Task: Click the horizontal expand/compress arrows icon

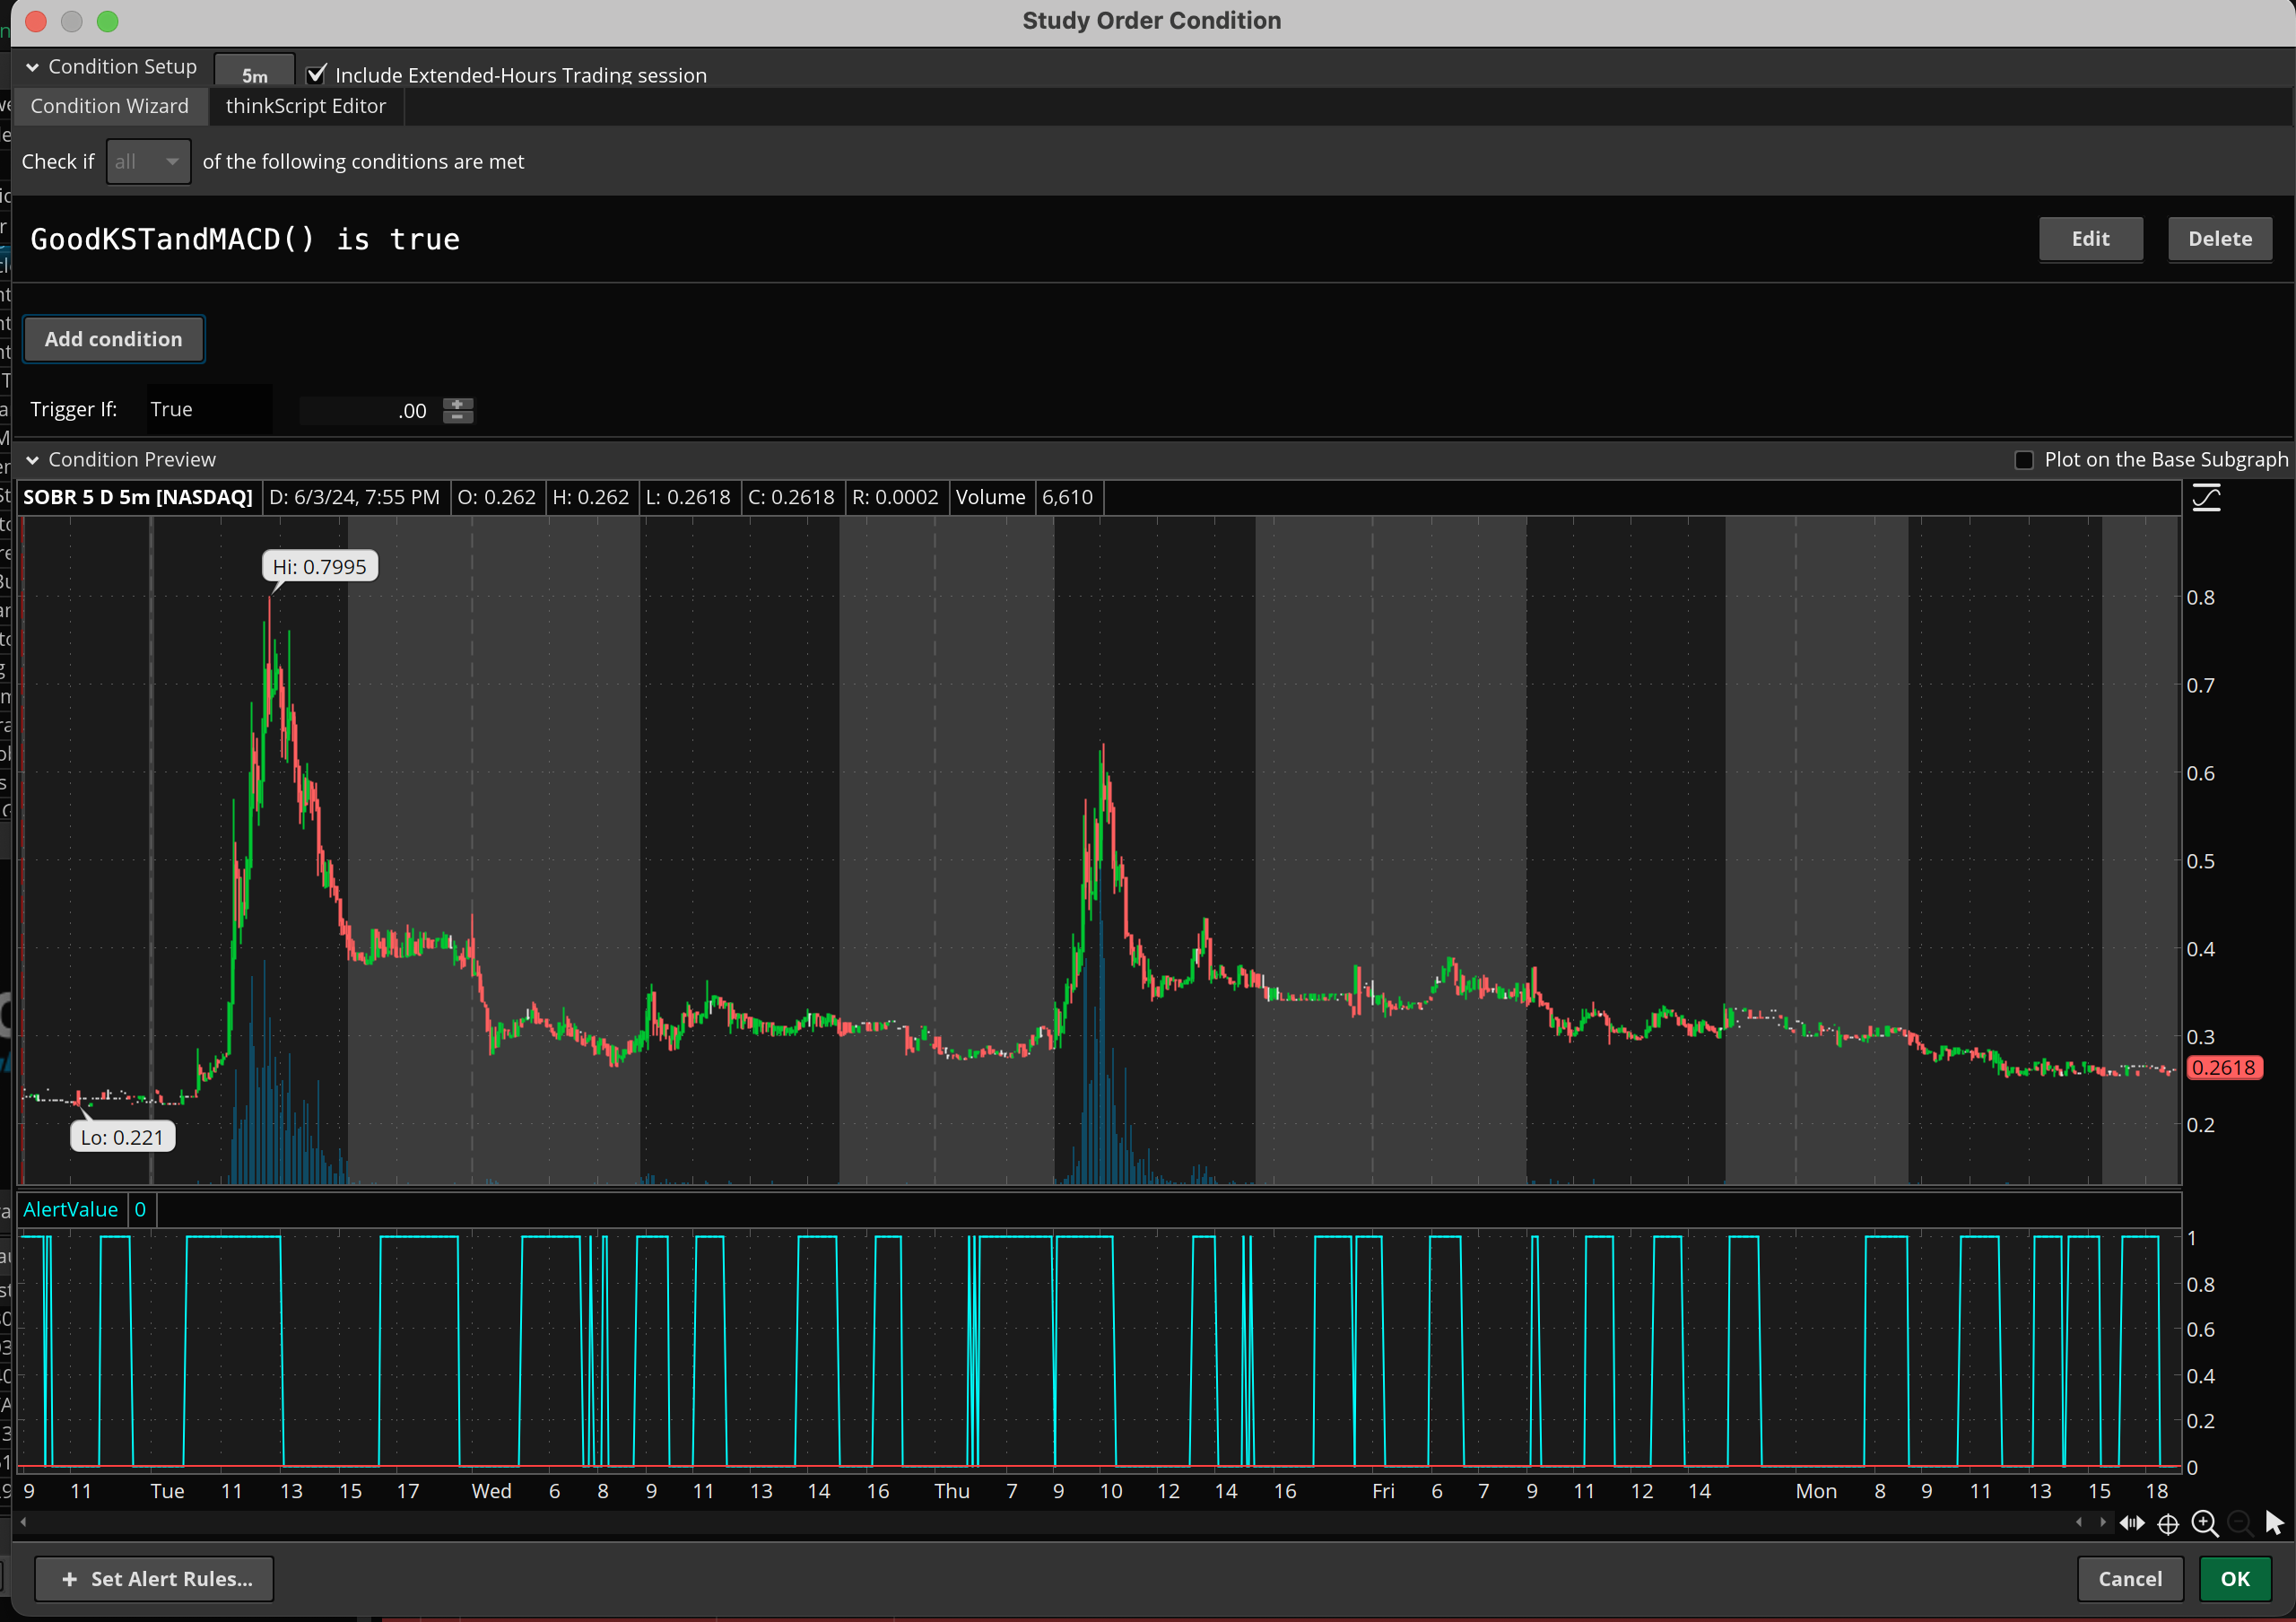Action: point(2132,1523)
